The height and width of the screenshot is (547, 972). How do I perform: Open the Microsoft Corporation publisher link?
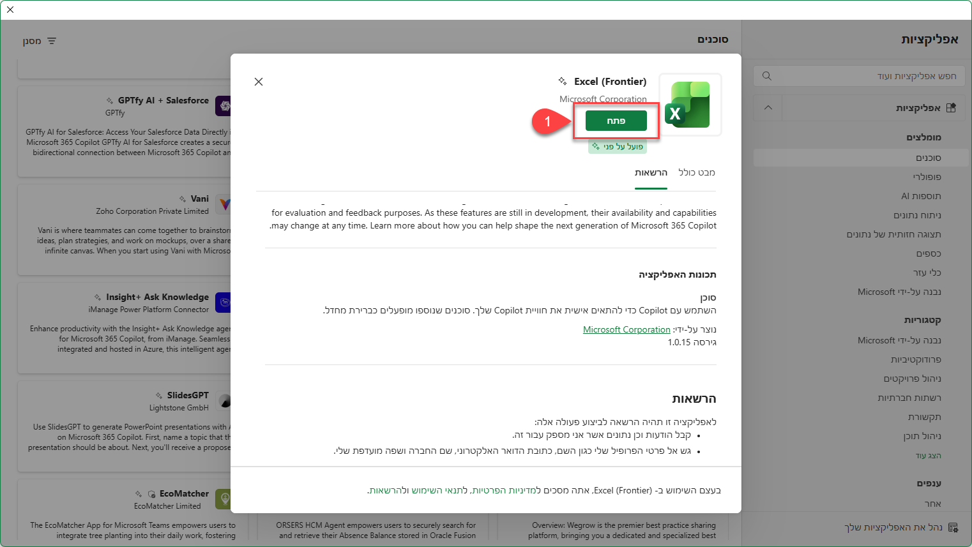pyautogui.click(x=626, y=329)
